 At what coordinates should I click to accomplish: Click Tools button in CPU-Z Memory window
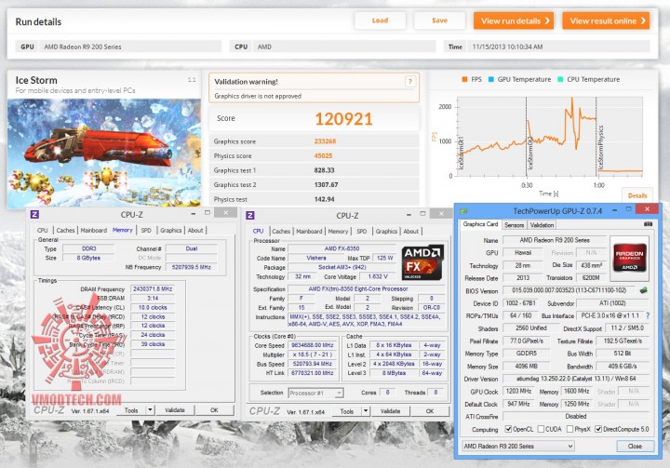[x=131, y=410]
